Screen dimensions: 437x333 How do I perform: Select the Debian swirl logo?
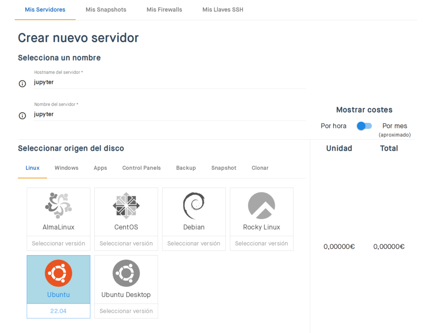pos(194,205)
